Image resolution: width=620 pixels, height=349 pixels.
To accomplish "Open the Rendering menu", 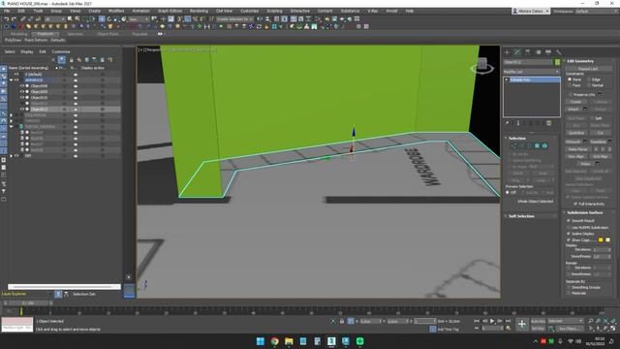I will point(199,11).
